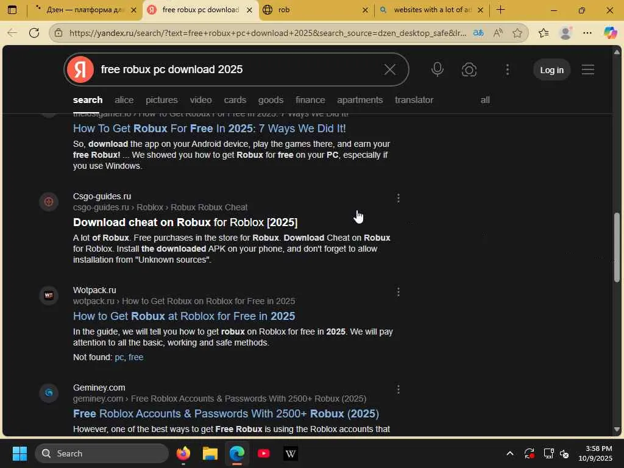
Task: Click the Log in button
Action: click(x=551, y=70)
